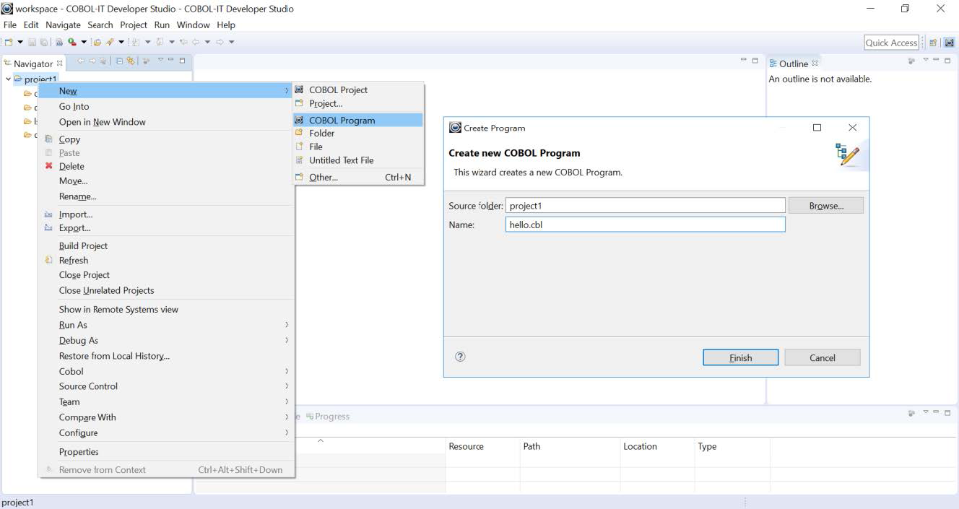
Task: Click the Finish button
Action: pyautogui.click(x=740, y=357)
